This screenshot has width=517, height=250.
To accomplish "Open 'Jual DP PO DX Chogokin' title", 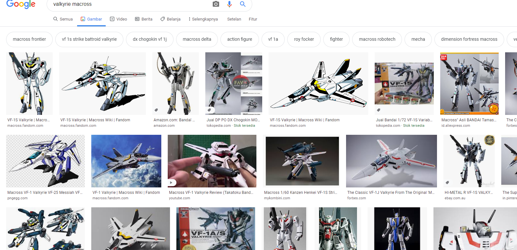I will click(x=233, y=120).
